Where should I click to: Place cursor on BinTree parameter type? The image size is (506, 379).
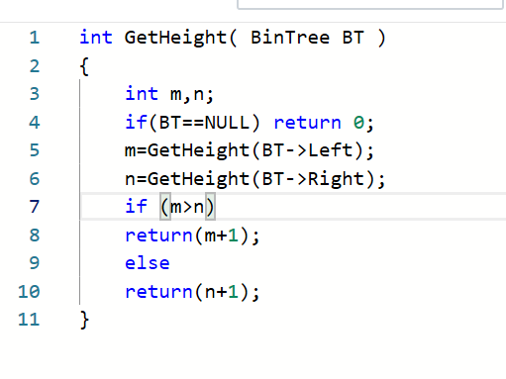coord(290,38)
